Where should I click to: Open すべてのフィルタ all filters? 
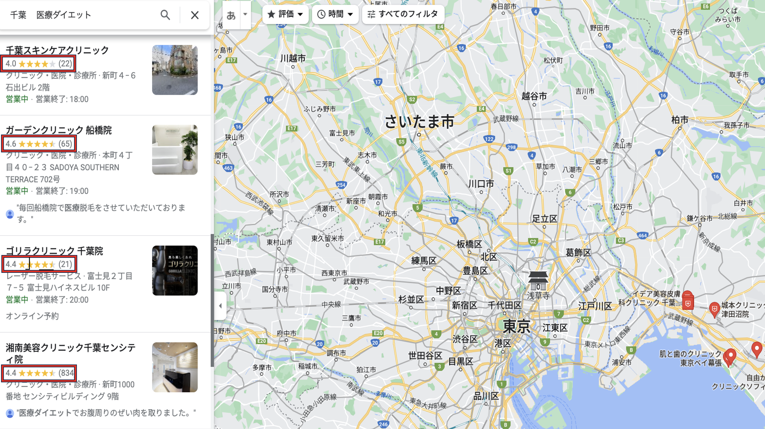[x=403, y=14]
